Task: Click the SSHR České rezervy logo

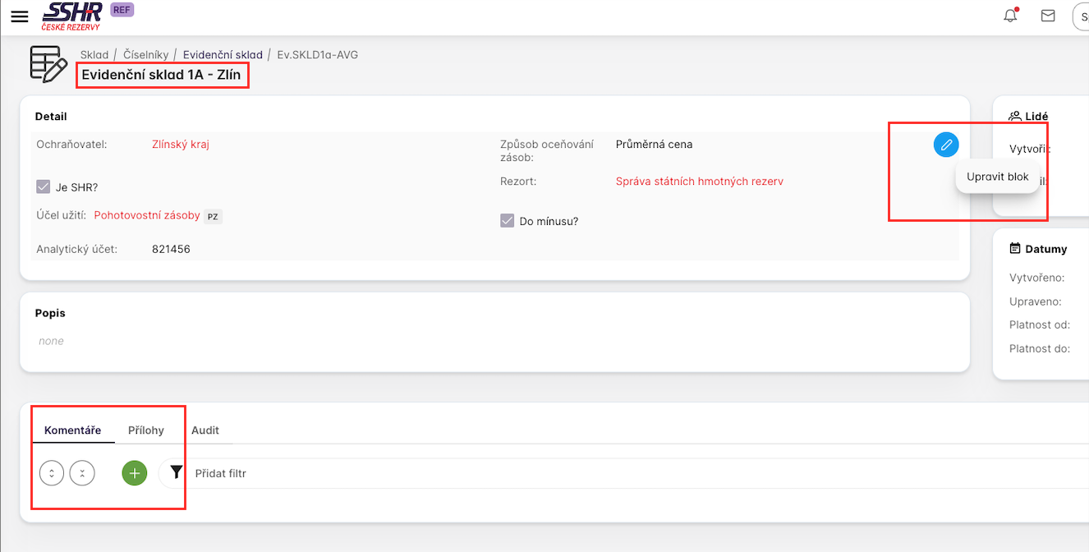Action: 72,16
